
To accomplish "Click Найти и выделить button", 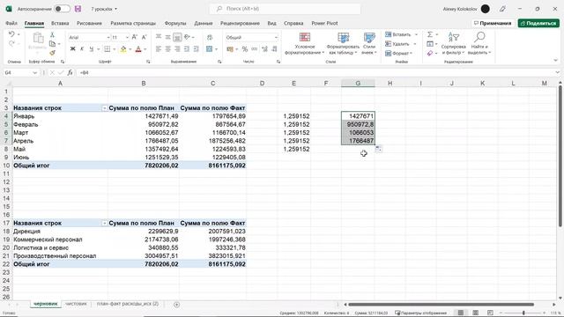I will 479,43.
